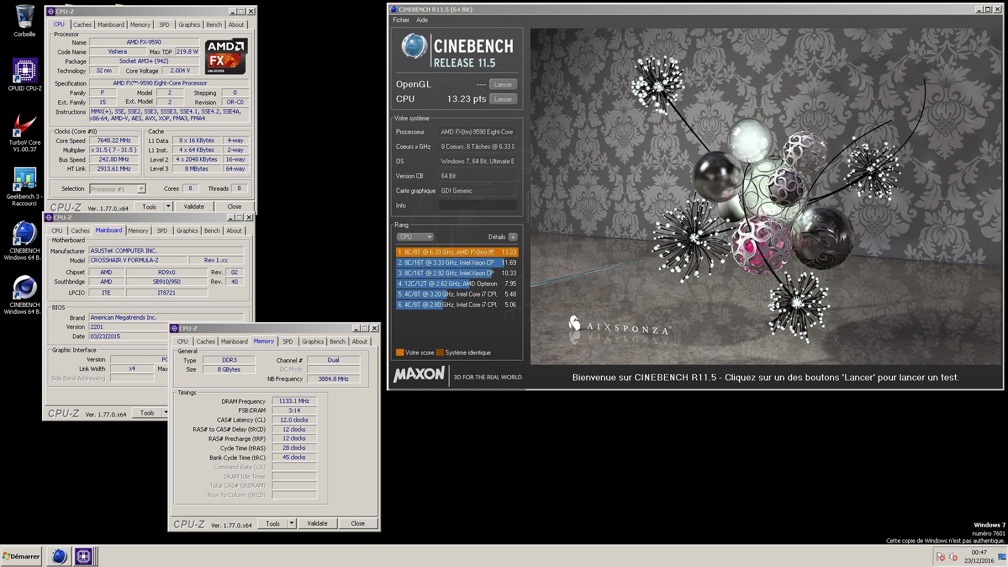The width and height of the screenshot is (1008, 567).
Task: Click Validate in the CPU tab window
Action: 194,206
